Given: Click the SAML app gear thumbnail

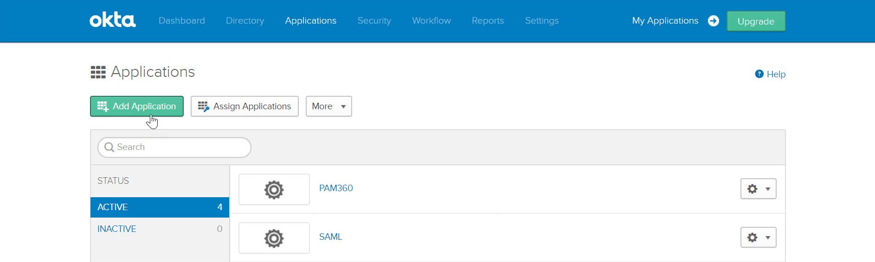Looking at the screenshot, I should pyautogui.click(x=274, y=238).
